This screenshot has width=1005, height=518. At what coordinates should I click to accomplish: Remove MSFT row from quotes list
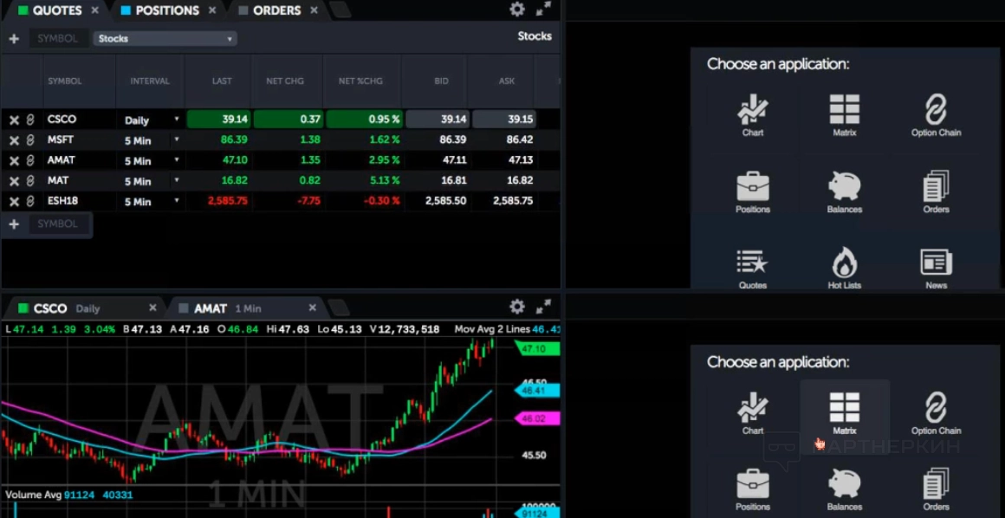[14, 140]
